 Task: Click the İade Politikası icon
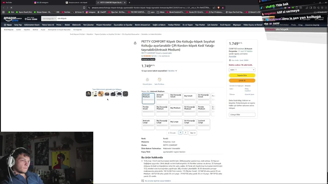point(159,80)
